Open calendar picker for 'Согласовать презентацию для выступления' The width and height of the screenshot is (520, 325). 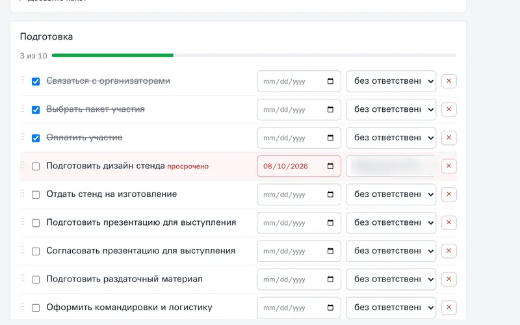click(x=330, y=251)
